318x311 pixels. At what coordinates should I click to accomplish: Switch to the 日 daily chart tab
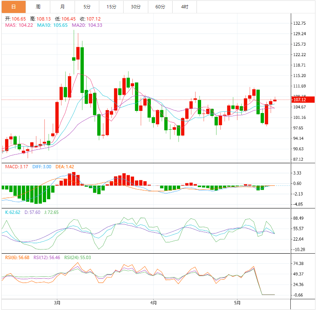[13, 7]
